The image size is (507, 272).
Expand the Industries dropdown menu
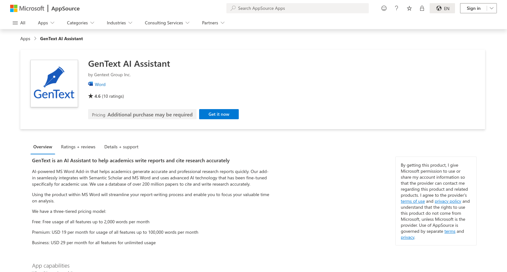pyautogui.click(x=120, y=23)
